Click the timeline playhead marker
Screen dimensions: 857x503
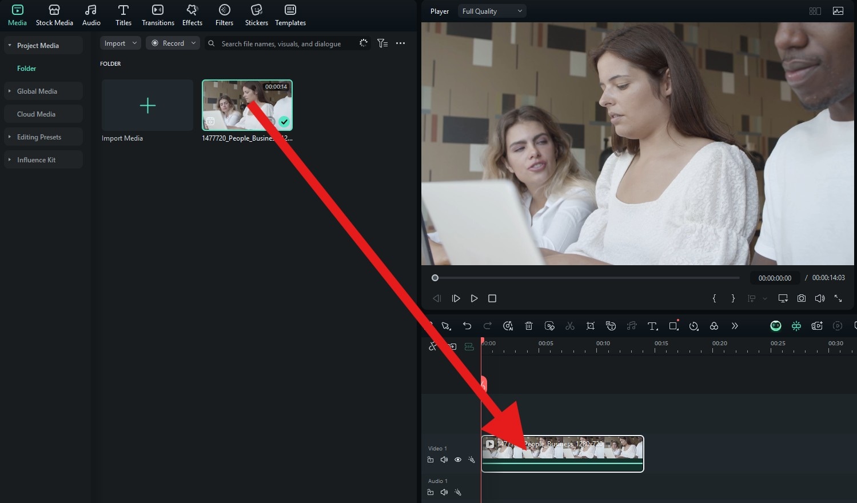[x=482, y=341]
